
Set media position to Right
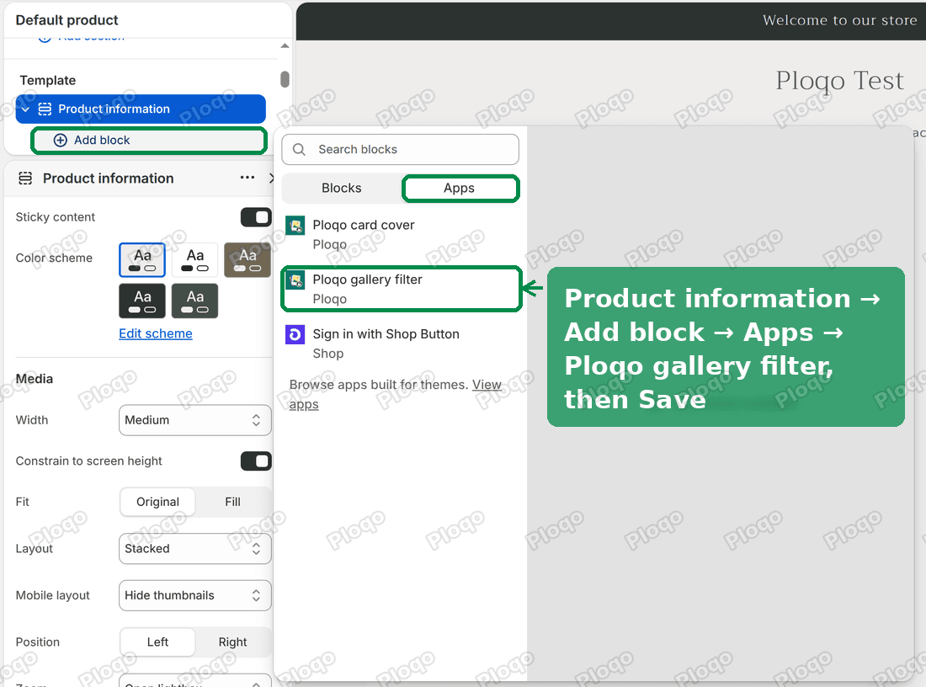pyautogui.click(x=232, y=642)
